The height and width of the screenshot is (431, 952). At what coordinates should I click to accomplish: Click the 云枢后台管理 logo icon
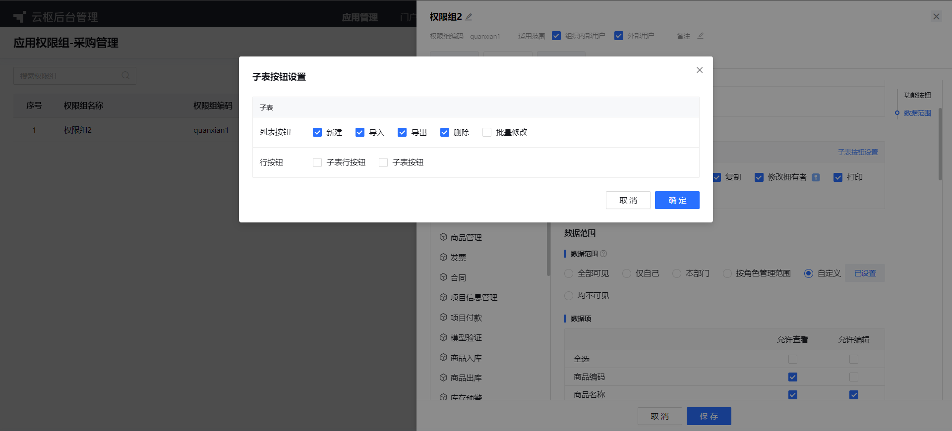pos(20,17)
